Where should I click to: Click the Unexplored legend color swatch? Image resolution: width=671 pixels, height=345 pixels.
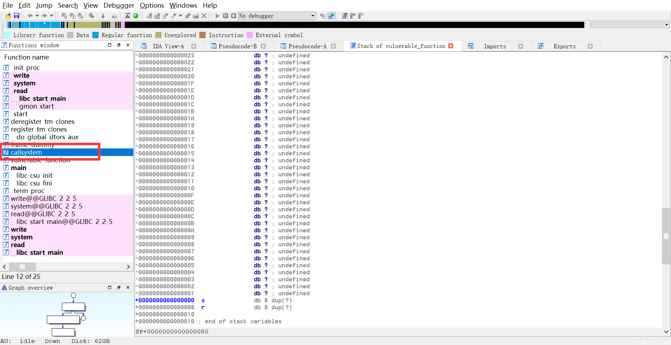pyautogui.click(x=158, y=35)
